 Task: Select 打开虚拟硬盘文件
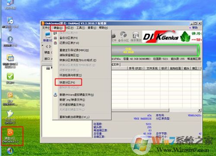[x=72, y=105]
